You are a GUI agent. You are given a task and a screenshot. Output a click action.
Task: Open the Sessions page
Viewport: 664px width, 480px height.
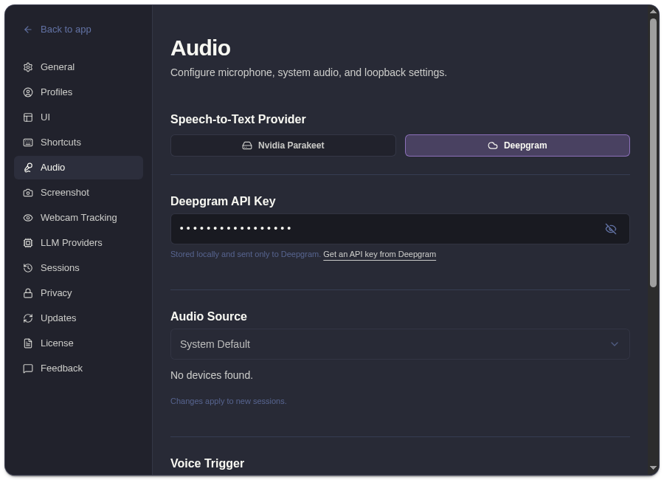coord(78,268)
